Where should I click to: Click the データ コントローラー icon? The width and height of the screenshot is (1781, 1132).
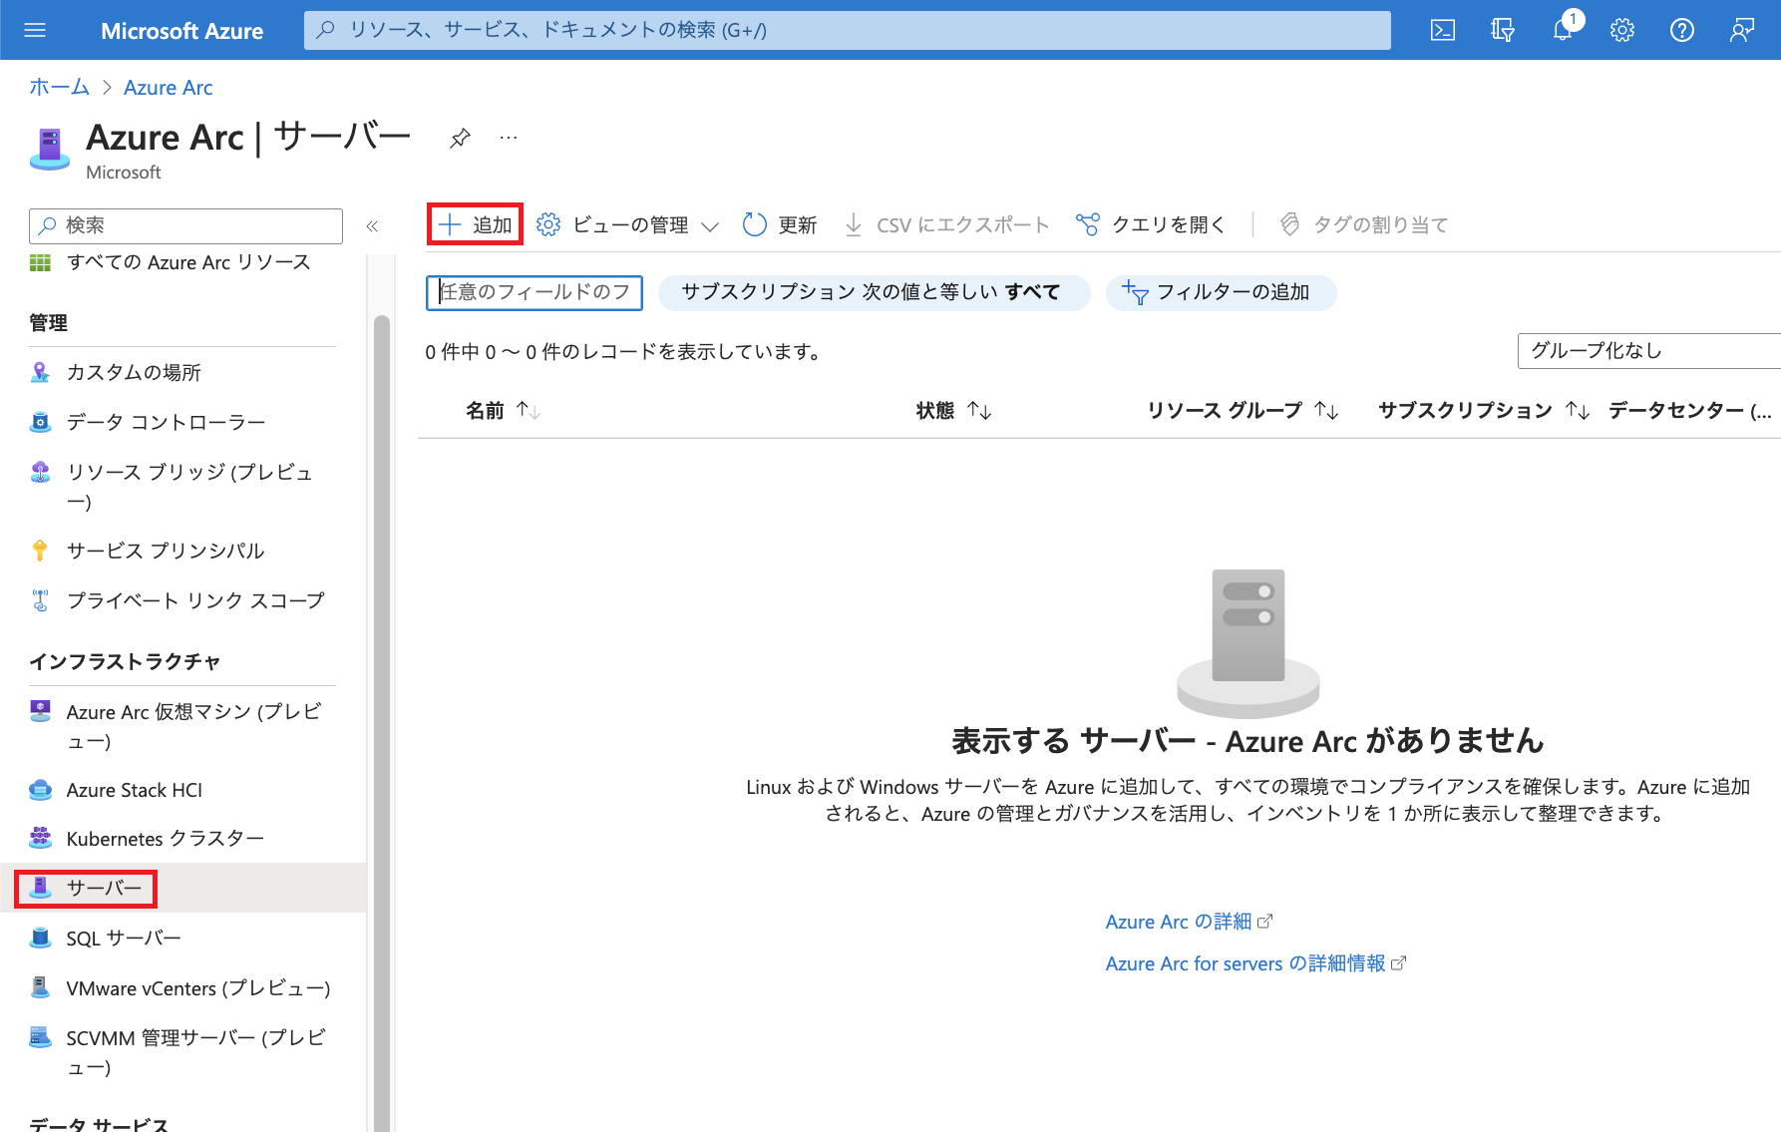[x=40, y=422]
